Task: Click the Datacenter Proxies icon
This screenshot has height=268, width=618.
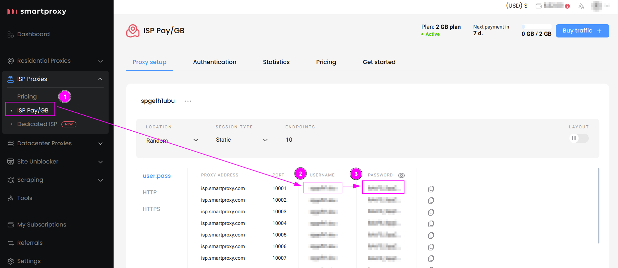Action: (x=11, y=143)
